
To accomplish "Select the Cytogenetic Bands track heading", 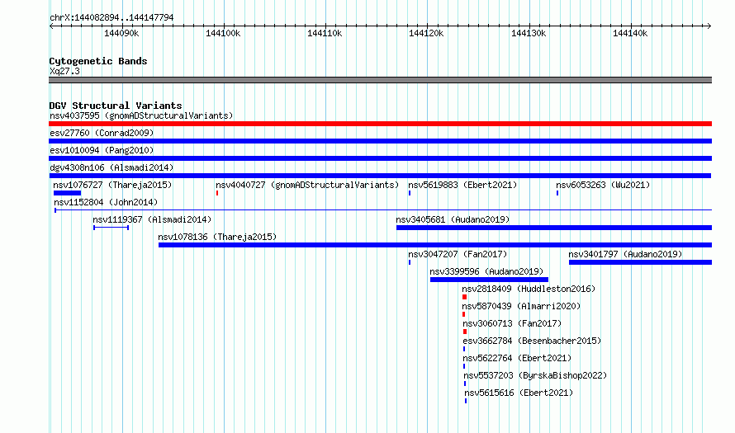I will [x=98, y=61].
